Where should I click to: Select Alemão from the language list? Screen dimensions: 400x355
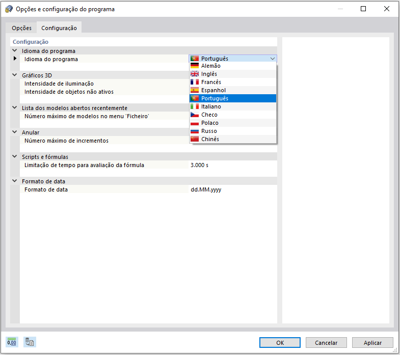coord(233,66)
